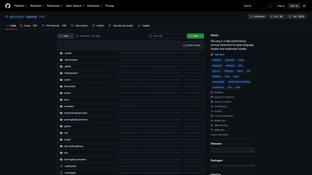Open the Code tab

(11, 26)
